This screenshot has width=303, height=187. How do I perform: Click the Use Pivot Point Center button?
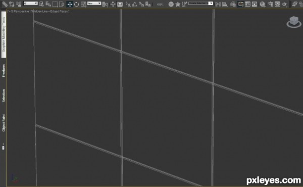[105, 4]
